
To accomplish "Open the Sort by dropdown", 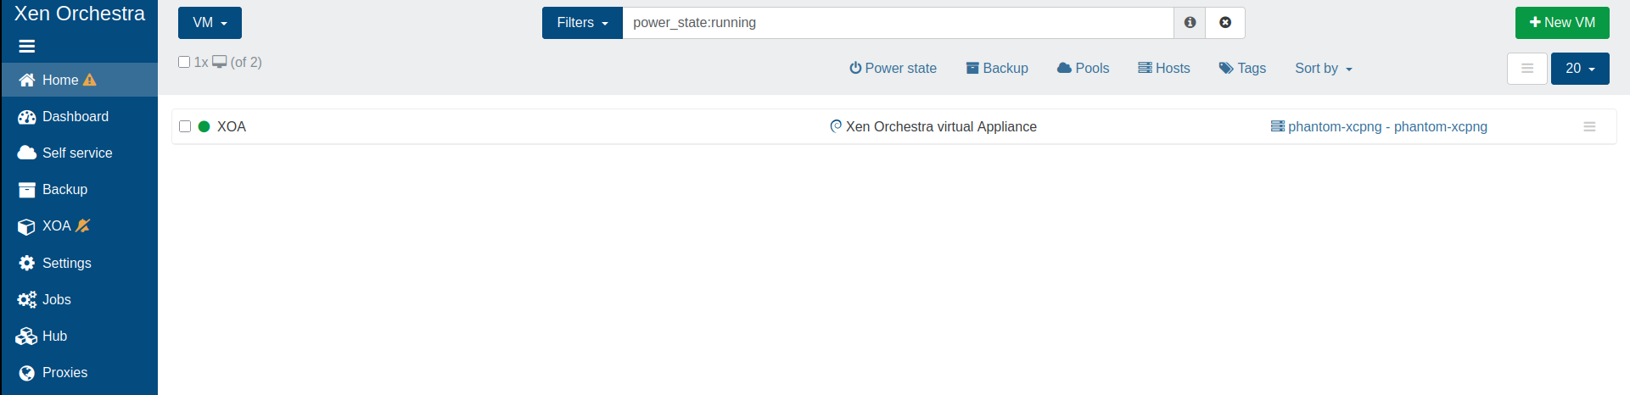I will [1323, 69].
